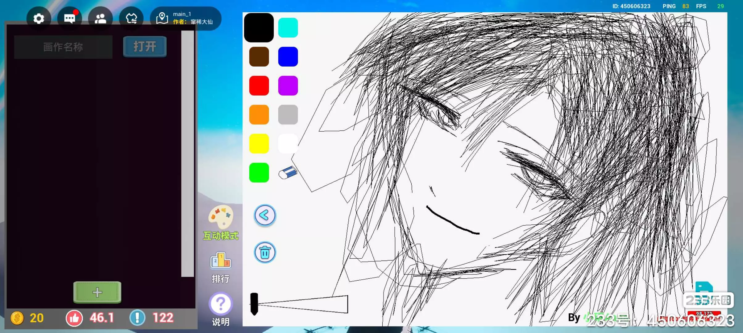Click the painting name input field
The width and height of the screenshot is (743, 333).
pyautogui.click(x=63, y=47)
